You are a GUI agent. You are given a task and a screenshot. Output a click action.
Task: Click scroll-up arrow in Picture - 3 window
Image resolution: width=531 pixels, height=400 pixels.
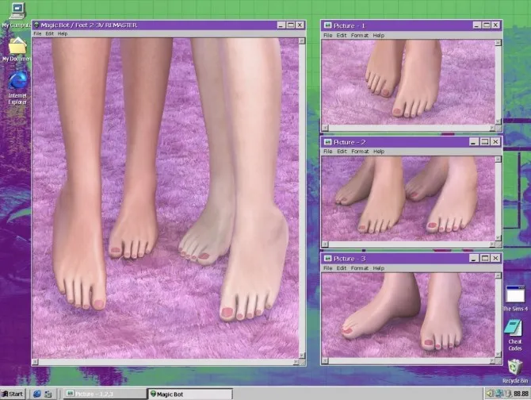click(499, 275)
